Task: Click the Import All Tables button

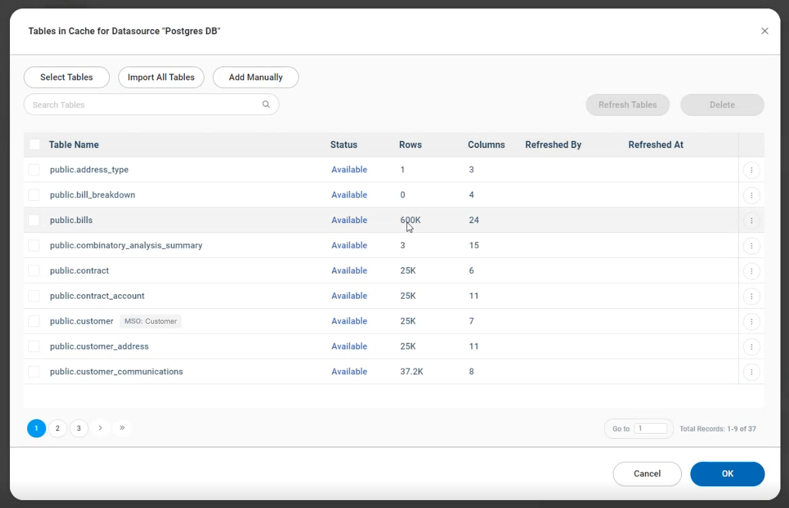Action: (x=161, y=77)
